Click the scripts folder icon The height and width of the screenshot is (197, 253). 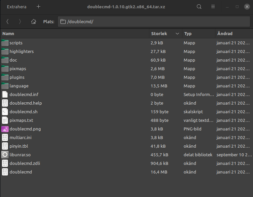[x=5, y=43]
